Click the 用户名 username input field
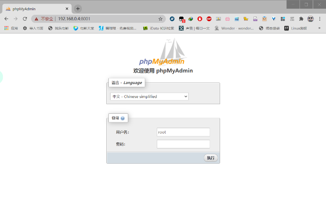 183,132
